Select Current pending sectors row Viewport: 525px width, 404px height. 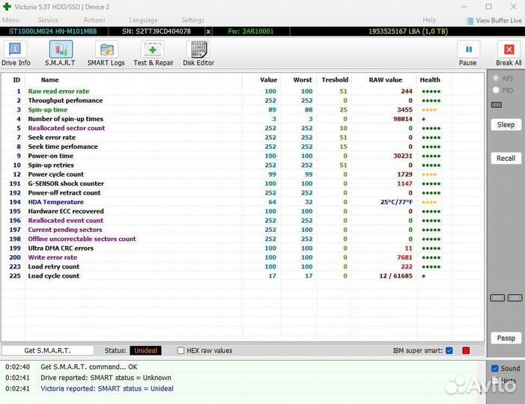243,230
